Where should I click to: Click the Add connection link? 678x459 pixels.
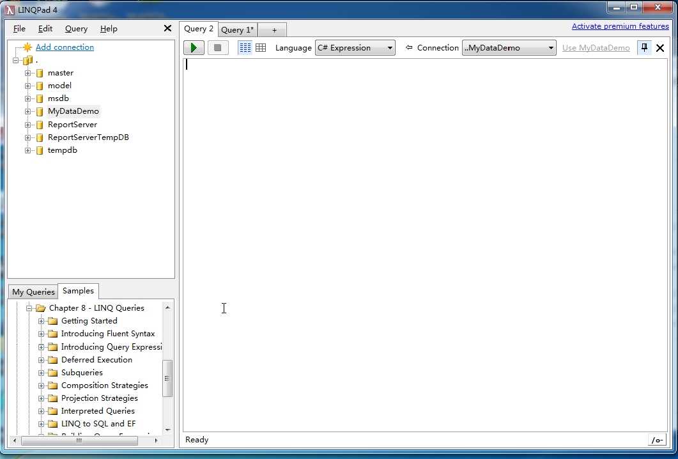click(x=65, y=47)
